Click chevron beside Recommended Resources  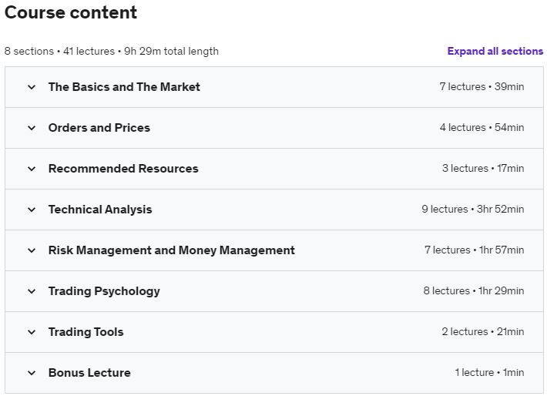click(32, 169)
